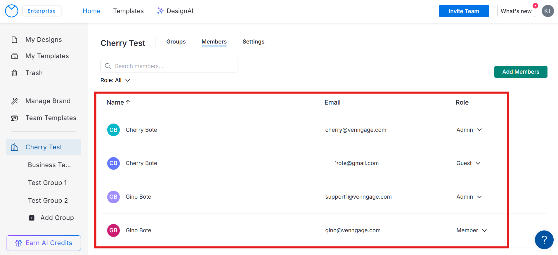Click the My Designs file icon

click(x=14, y=39)
